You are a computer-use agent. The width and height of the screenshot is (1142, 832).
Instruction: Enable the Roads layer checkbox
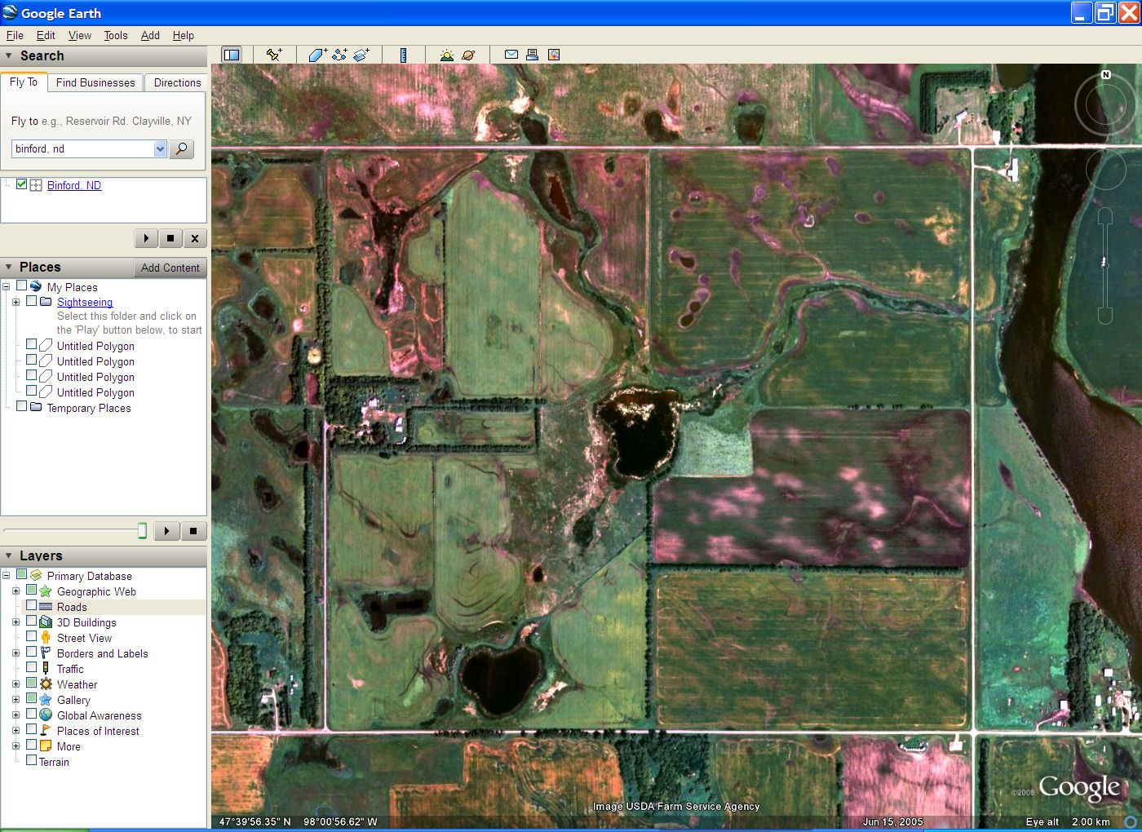point(31,605)
